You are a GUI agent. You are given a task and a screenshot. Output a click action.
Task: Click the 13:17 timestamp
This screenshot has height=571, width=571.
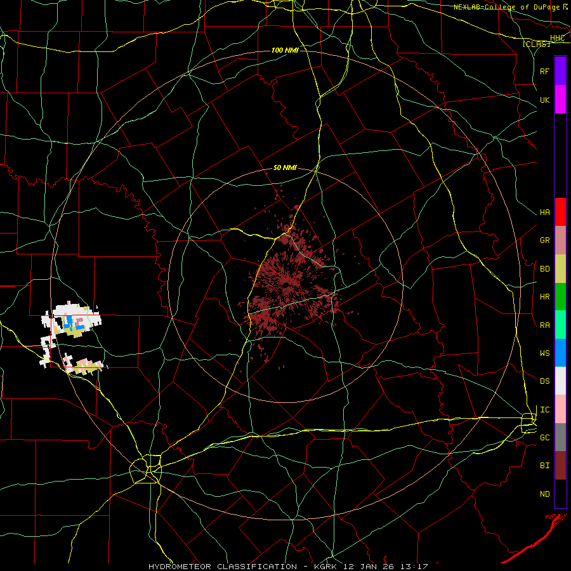412,567
